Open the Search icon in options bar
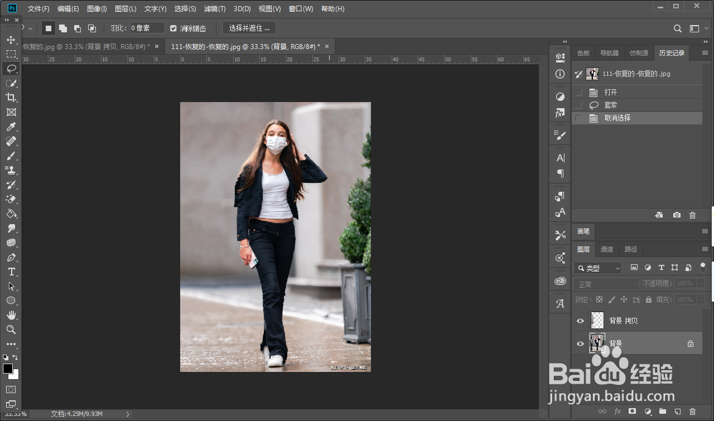 point(678,28)
